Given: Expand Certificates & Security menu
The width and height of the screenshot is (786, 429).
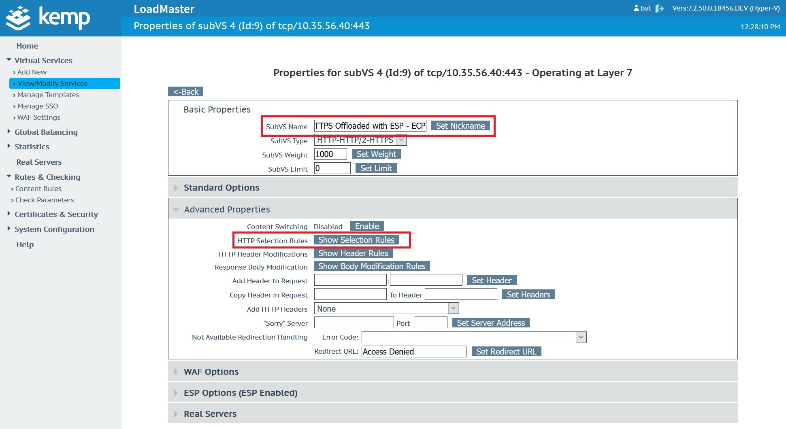Looking at the screenshot, I should tap(56, 214).
